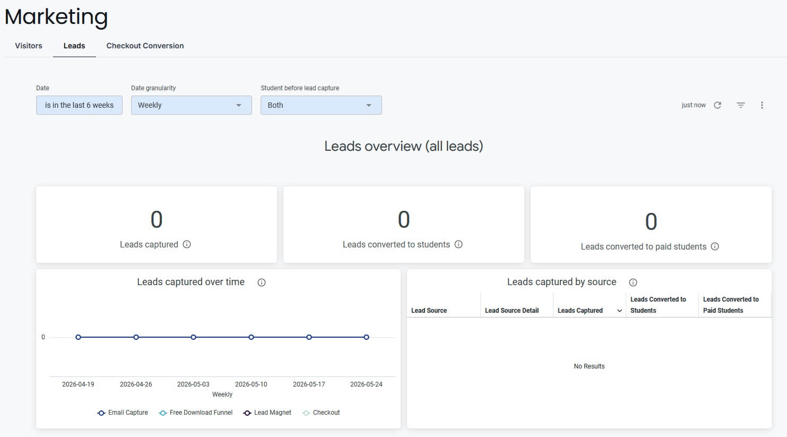Open the Date granularity Weekly dropdown

(x=192, y=105)
